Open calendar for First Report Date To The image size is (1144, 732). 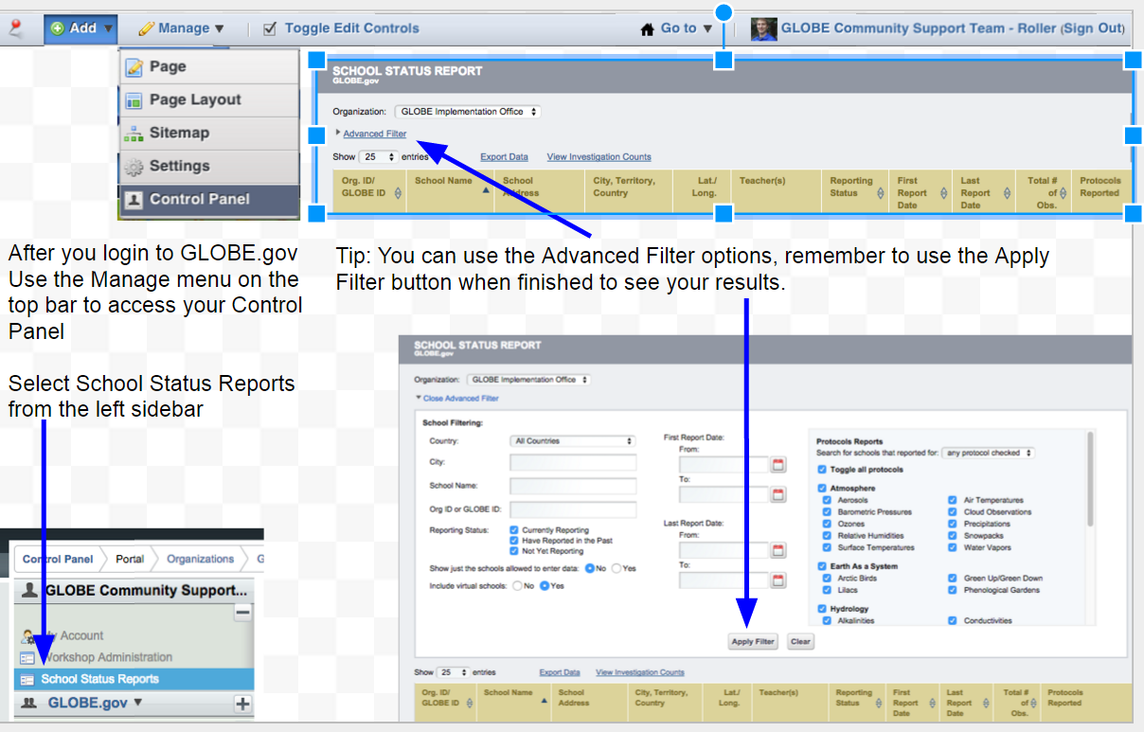[x=779, y=494]
